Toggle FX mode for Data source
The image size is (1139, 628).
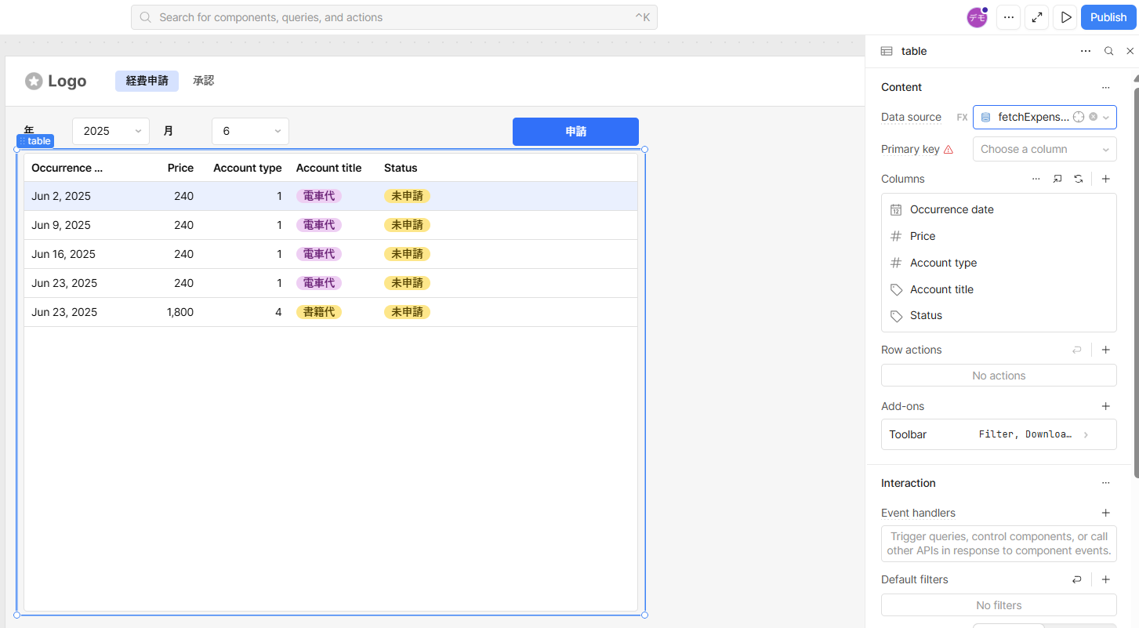962,117
